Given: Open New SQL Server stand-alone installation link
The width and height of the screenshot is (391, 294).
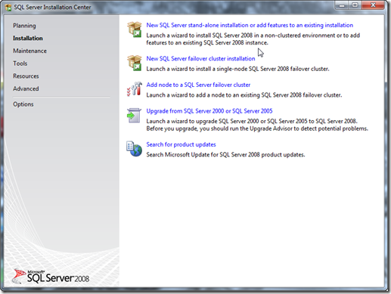Looking at the screenshot, I should (x=250, y=25).
